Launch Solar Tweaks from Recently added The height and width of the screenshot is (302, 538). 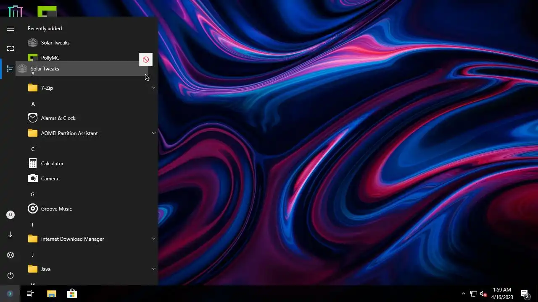point(90,43)
